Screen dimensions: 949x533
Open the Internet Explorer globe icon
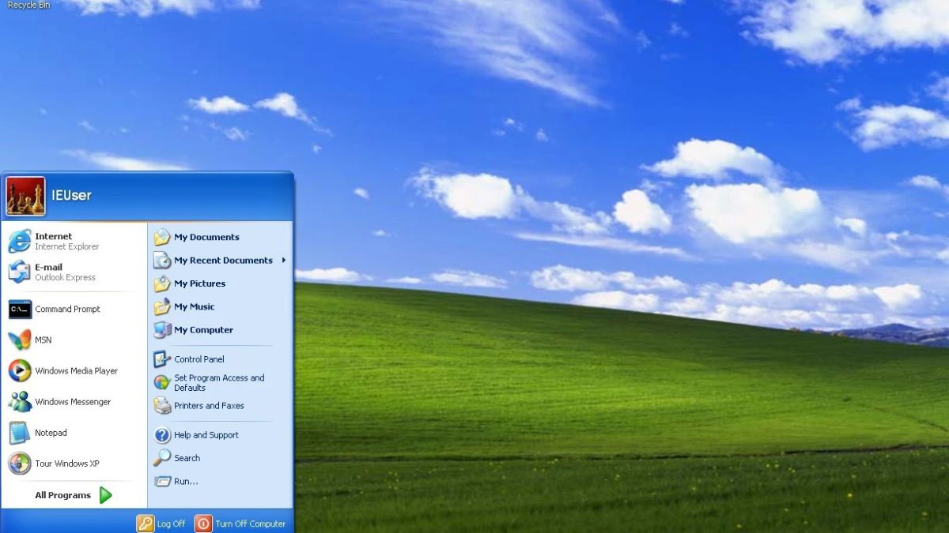pyautogui.click(x=20, y=241)
